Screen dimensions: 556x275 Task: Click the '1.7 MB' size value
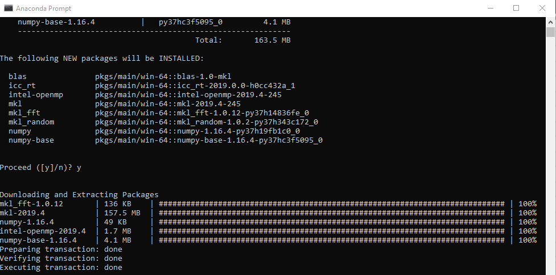click(117, 231)
